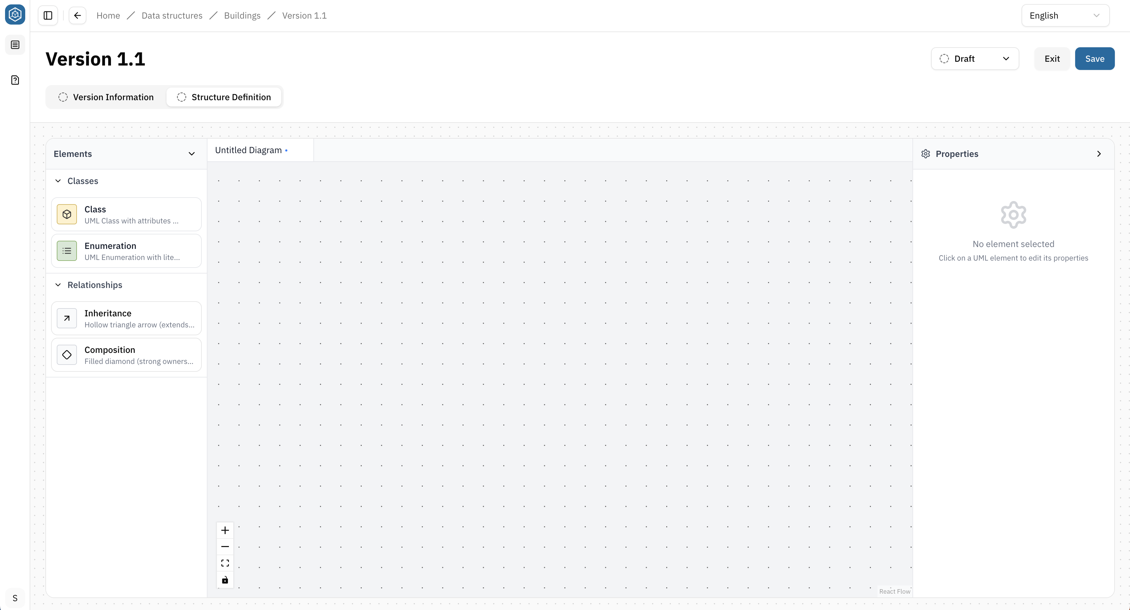
Task: Open Buildings breadcrumb
Action: click(242, 16)
